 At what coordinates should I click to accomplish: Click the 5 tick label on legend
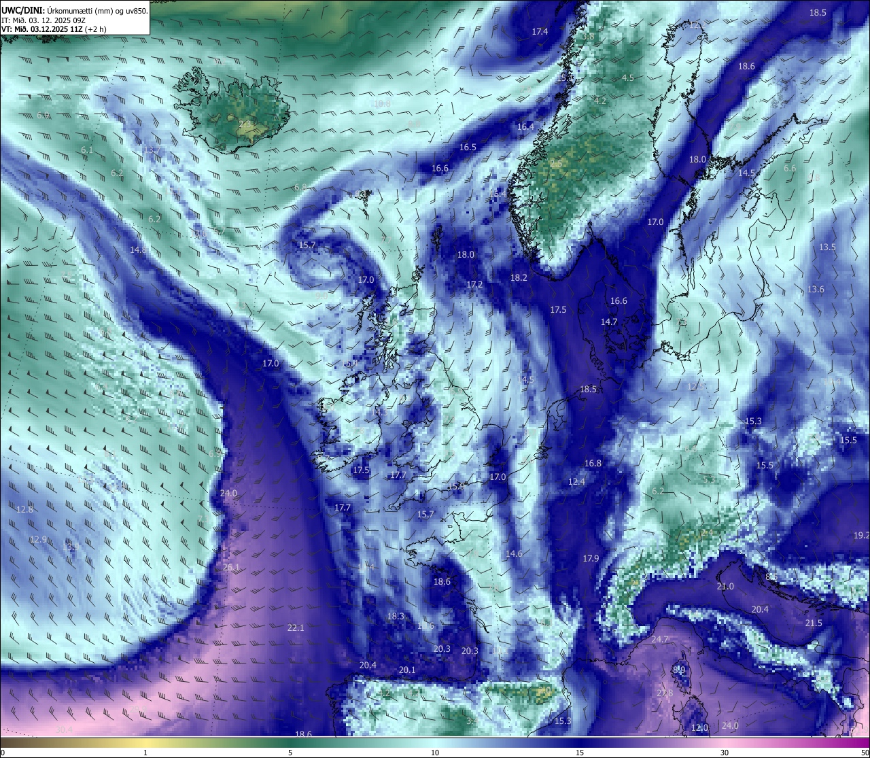[x=290, y=753]
